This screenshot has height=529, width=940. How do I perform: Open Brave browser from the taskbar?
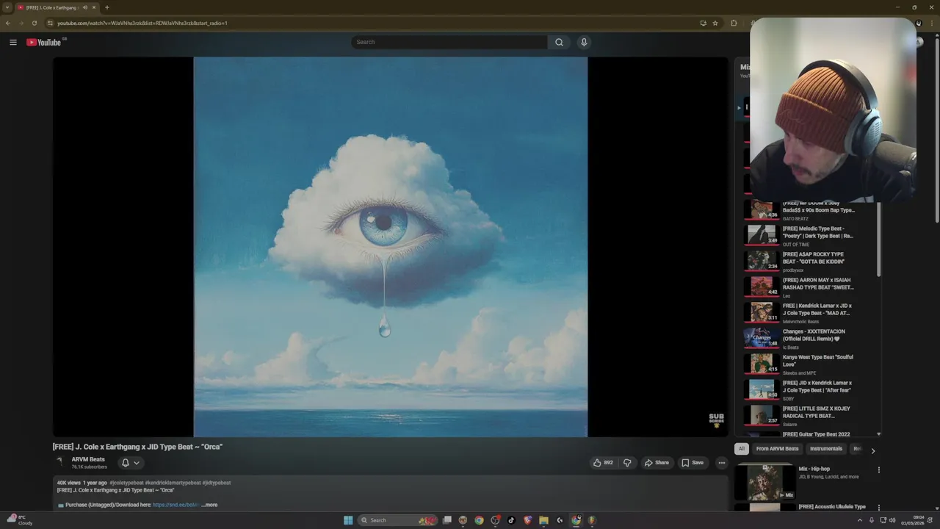coord(527,520)
